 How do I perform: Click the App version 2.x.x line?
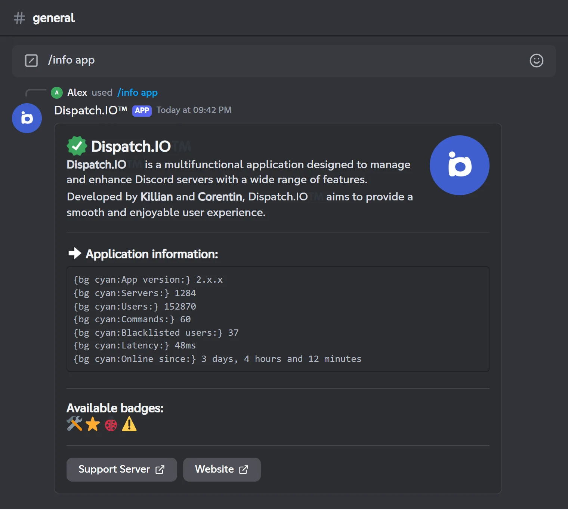point(148,280)
